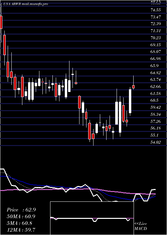167x235 pixels.
Task: Click the MACD inset chart panel
Action: coord(92,218)
